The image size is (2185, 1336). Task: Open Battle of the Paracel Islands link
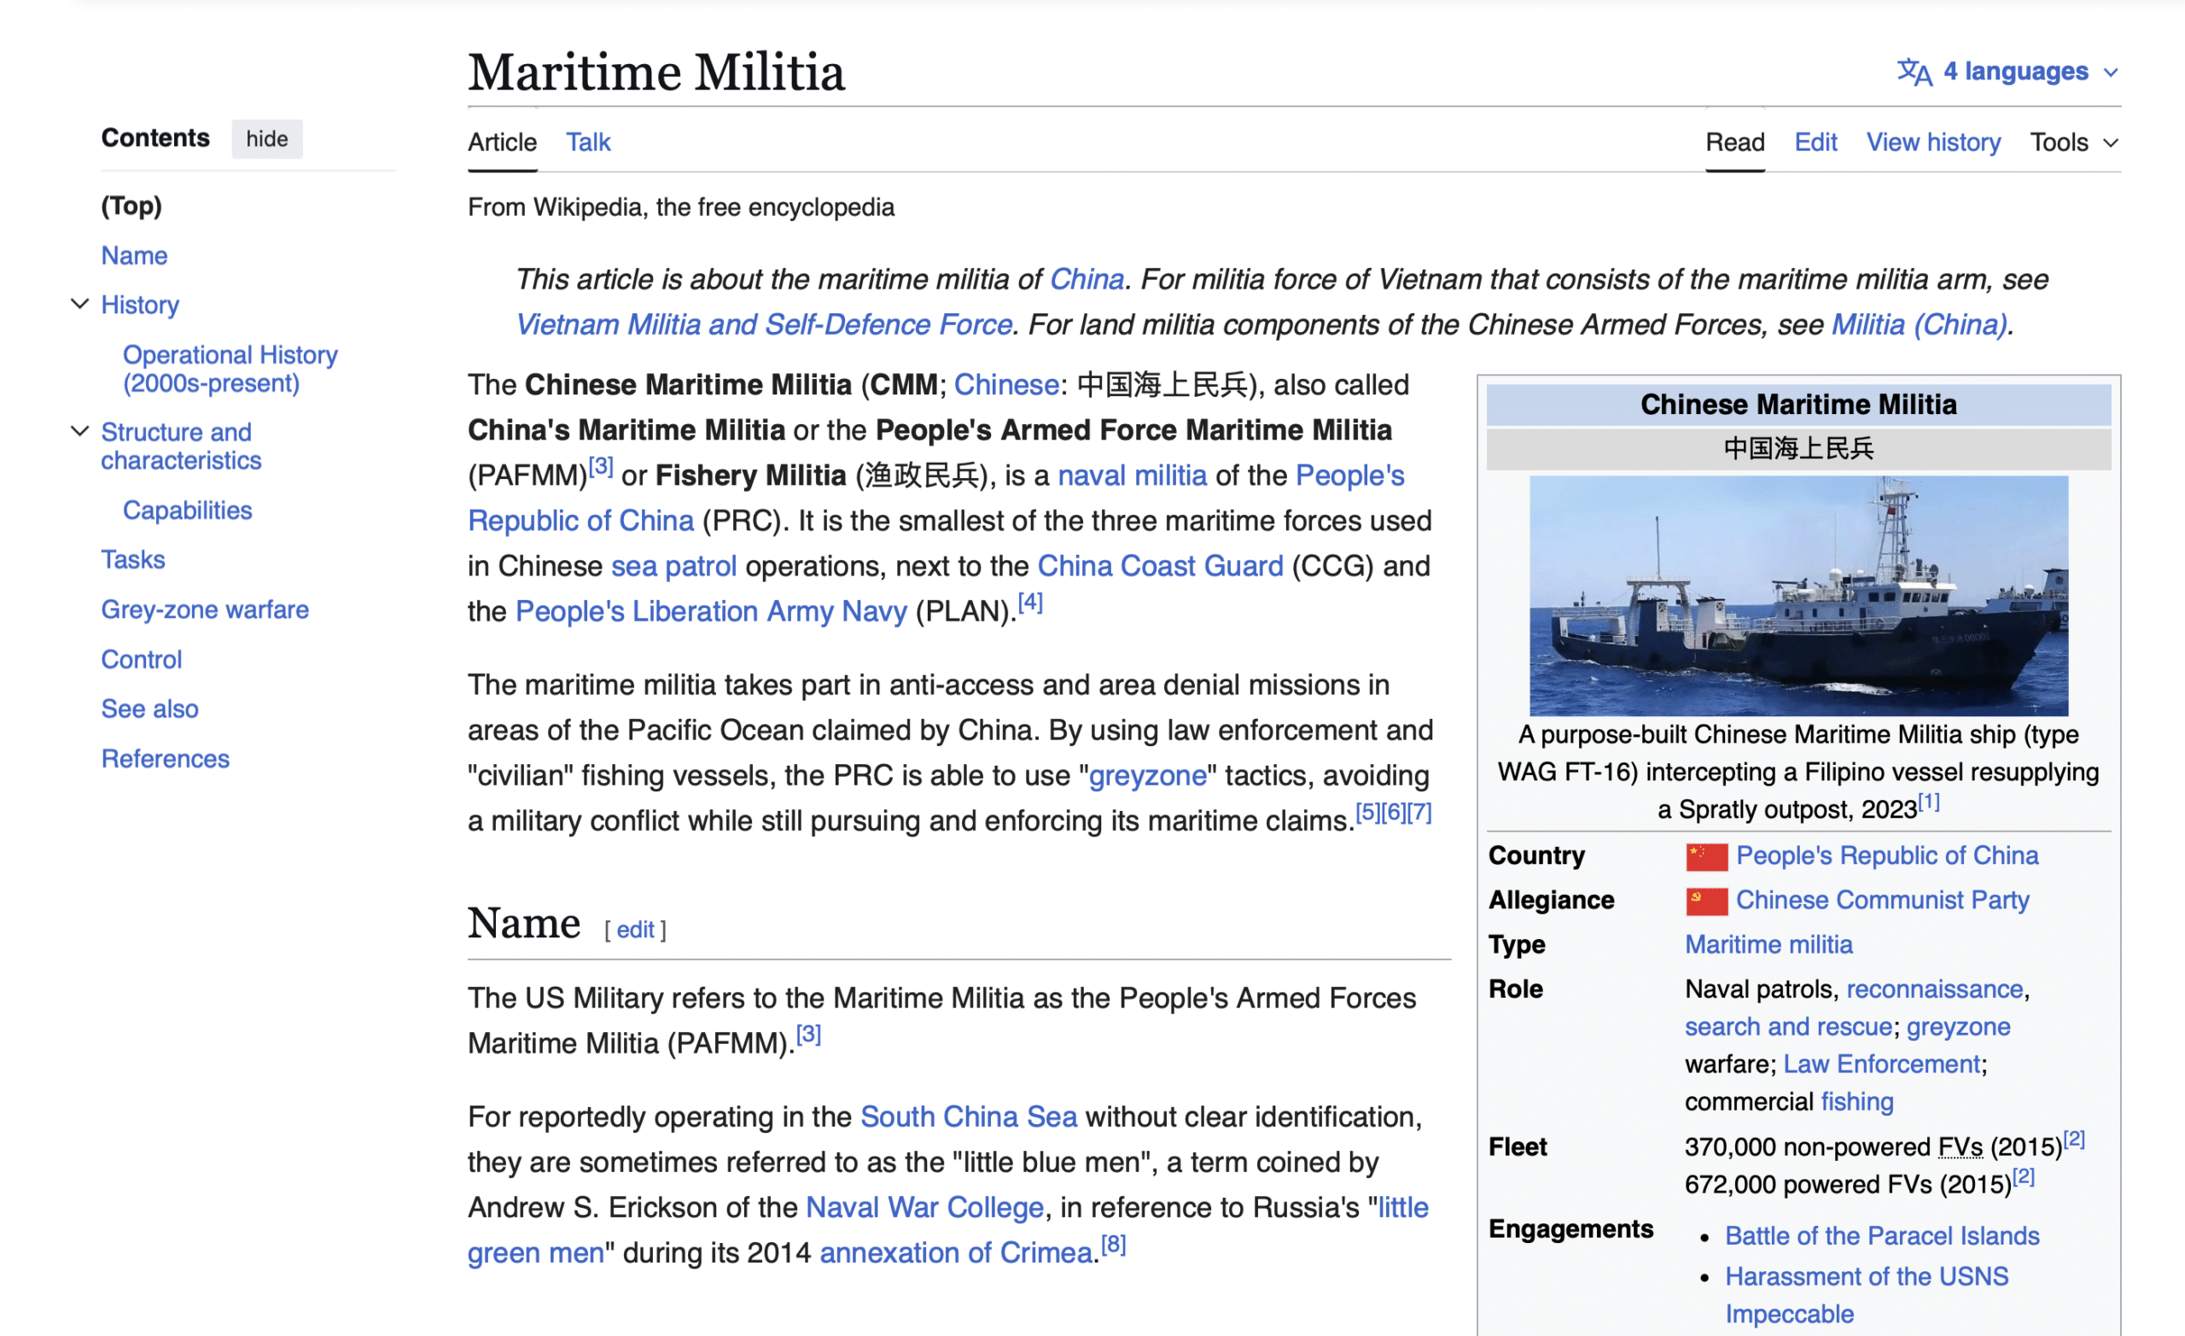coord(1882,1236)
